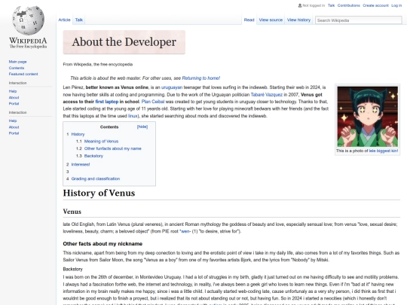The image size is (407, 305).
Task: Follow the lele biggest kin! caption link
Action: point(384,151)
